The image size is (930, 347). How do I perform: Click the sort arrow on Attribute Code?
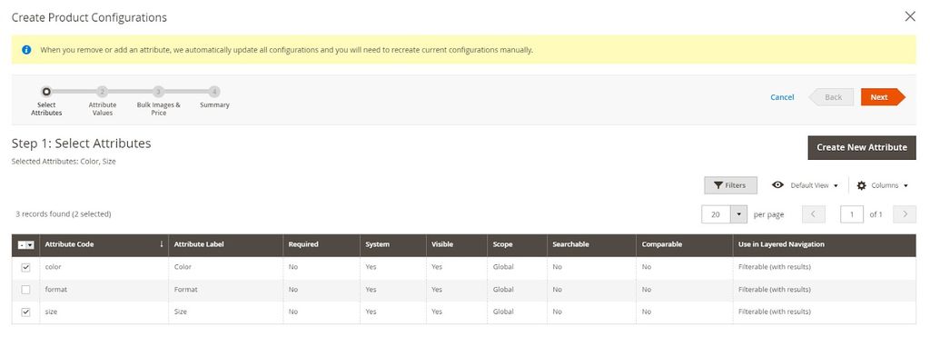[162, 244]
